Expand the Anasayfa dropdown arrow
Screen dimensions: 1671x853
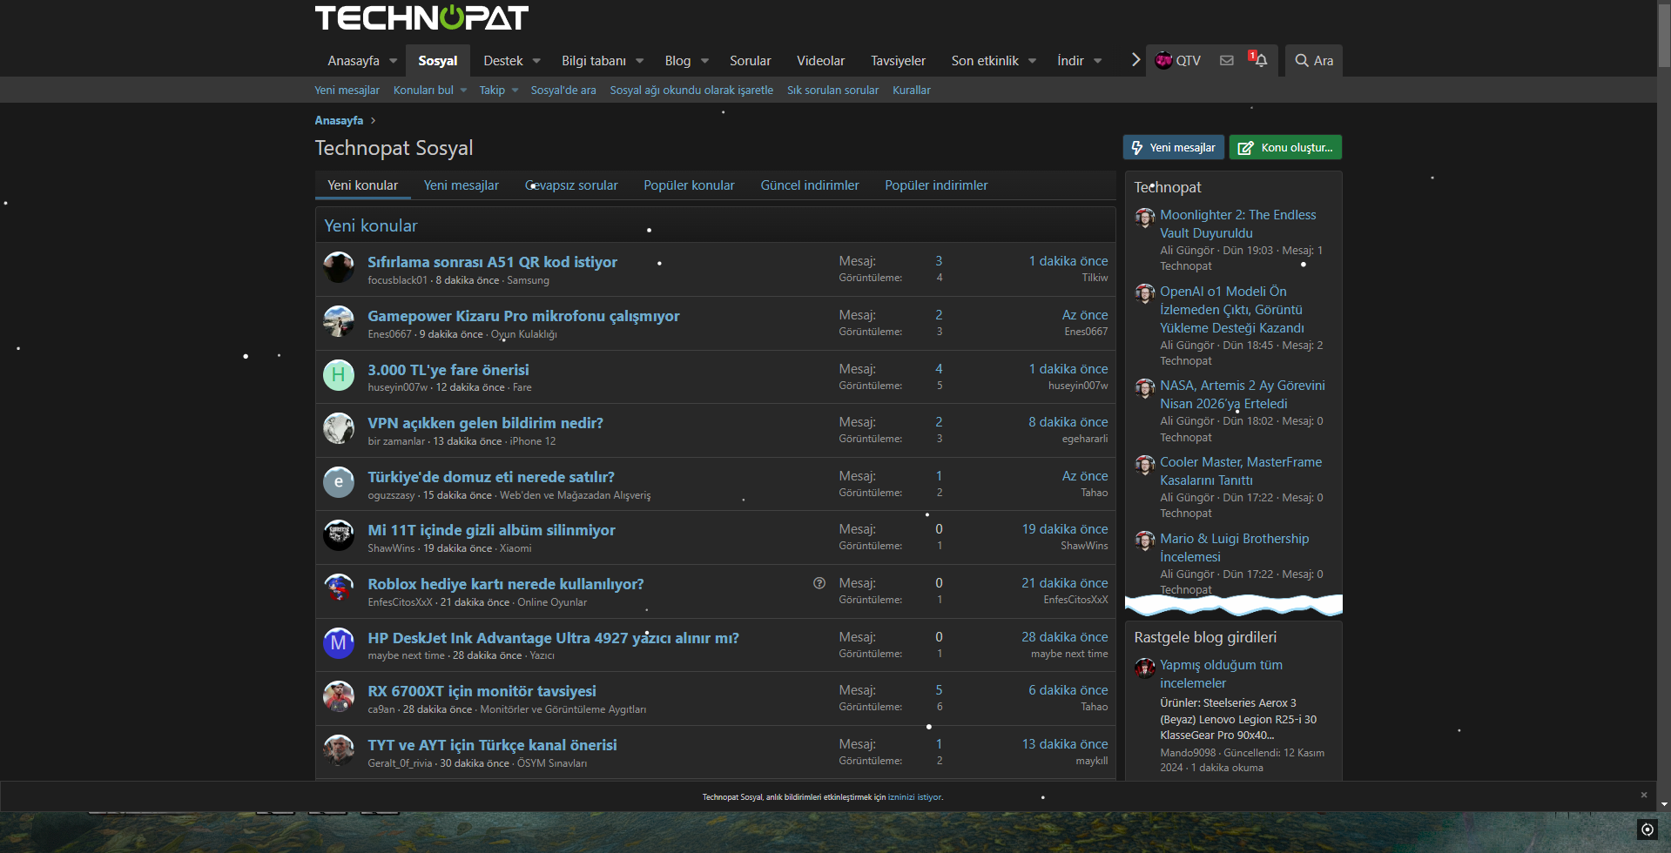pyautogui.click(x=393, y=61)
